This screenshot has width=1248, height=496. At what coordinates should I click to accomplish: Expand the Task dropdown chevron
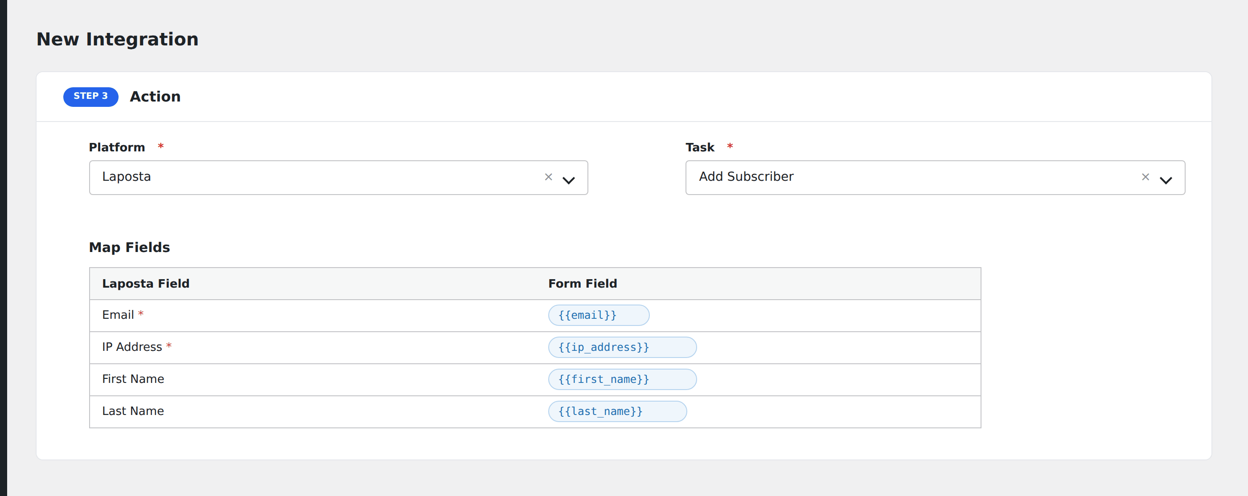(x=1166, y=180)
